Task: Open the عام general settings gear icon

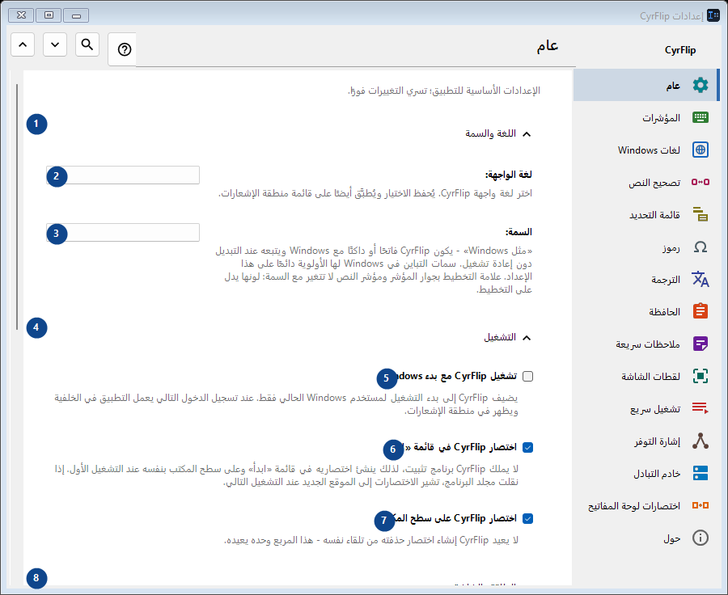Action: tap(700, 86)
